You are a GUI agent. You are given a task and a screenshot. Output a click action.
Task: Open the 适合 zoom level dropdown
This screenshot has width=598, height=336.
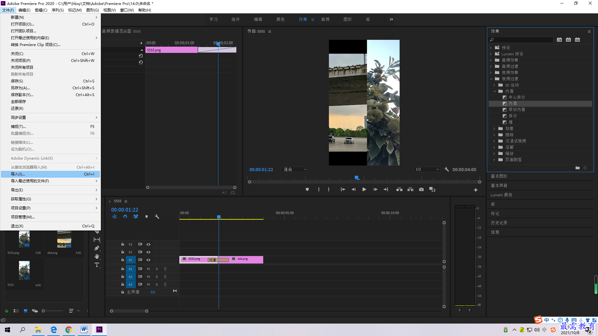point(295,169)
